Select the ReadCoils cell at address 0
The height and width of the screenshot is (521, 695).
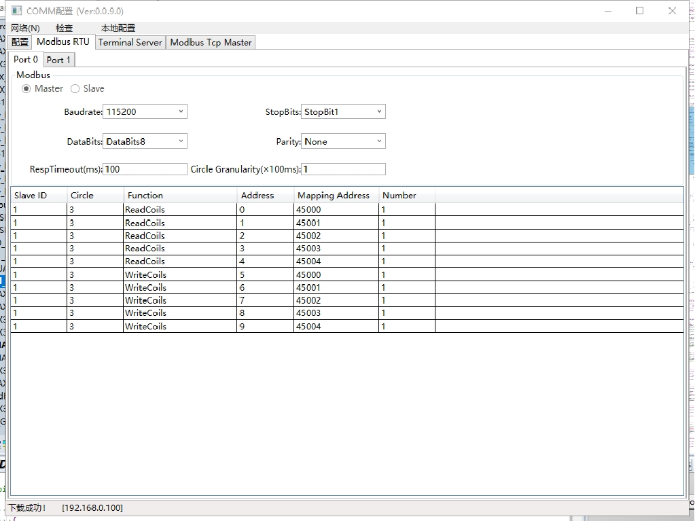[x=145, y=210]
